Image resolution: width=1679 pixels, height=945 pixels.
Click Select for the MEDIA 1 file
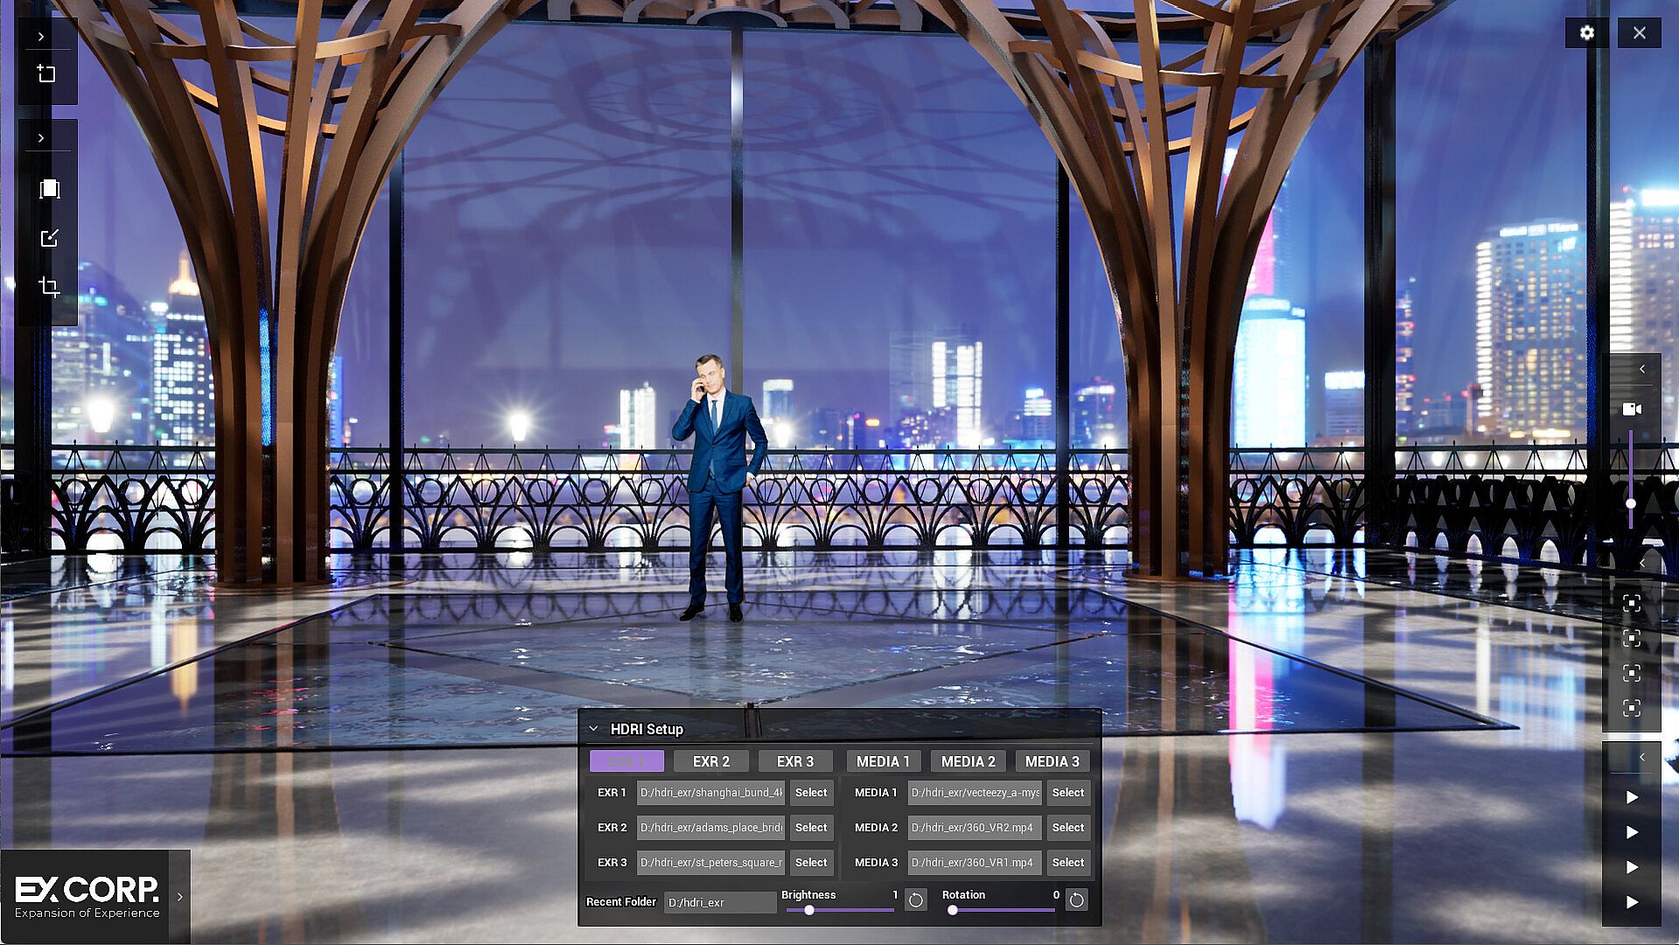[1068, 793]
